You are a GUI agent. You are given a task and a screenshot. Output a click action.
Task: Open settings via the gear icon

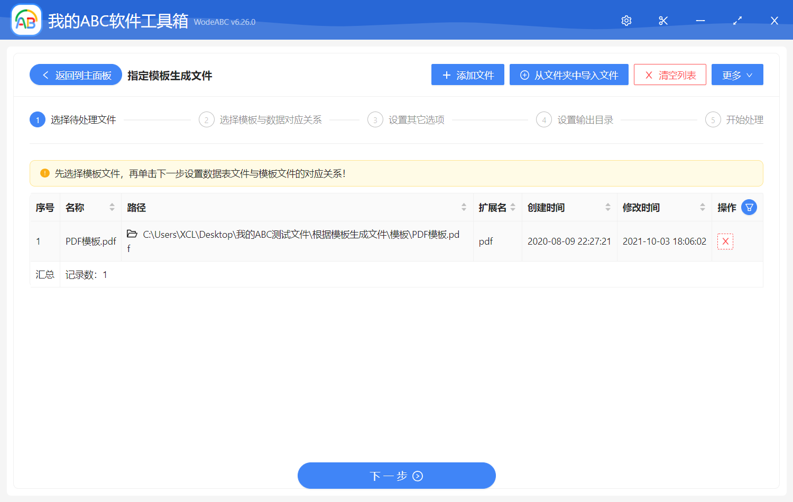[x=626, y=21]
